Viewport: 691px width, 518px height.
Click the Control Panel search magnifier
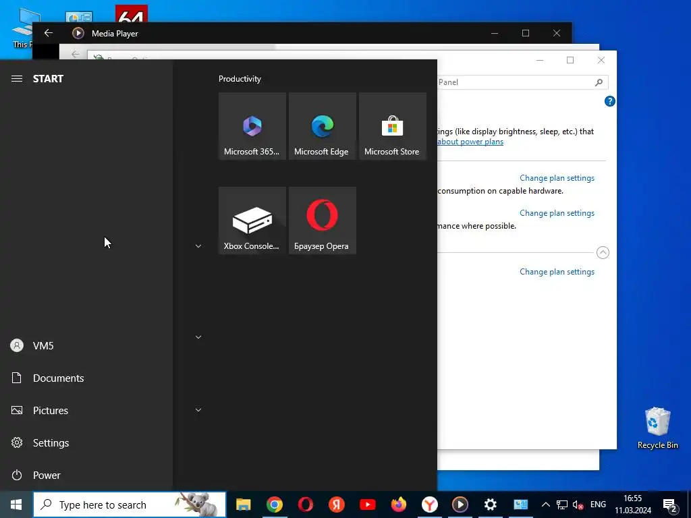[599, 82]
